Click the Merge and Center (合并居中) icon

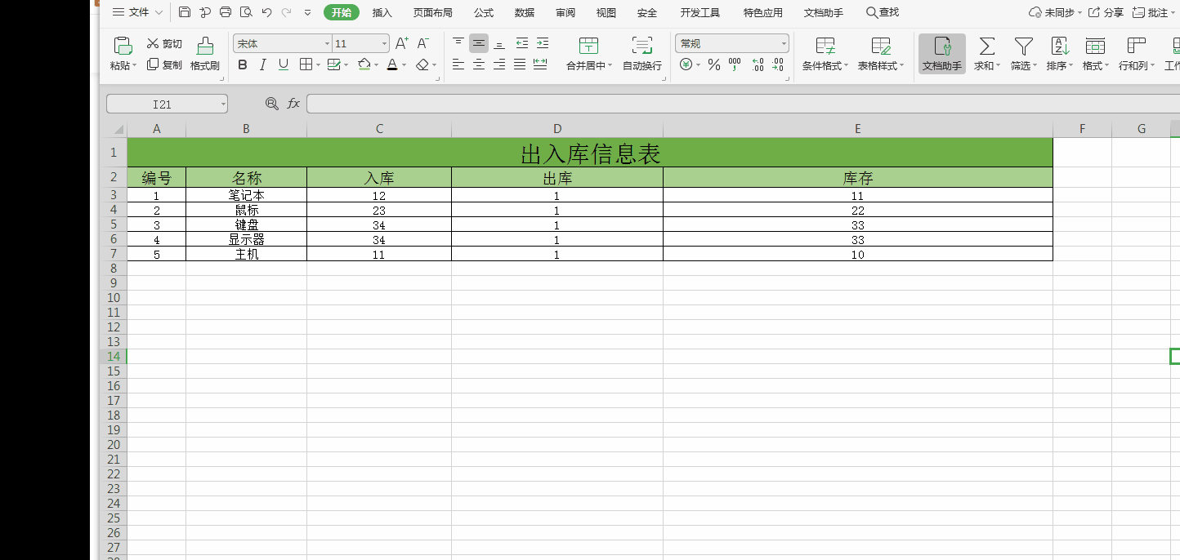588,46
